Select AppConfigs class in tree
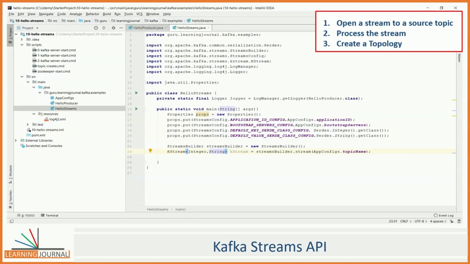The height and width of the screenshot is (264, 470). [x=65, y=98]
